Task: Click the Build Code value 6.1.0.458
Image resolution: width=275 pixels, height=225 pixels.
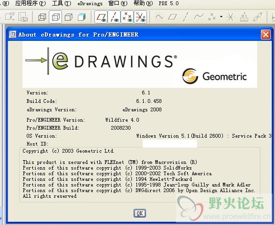Action: pos(149,101)
